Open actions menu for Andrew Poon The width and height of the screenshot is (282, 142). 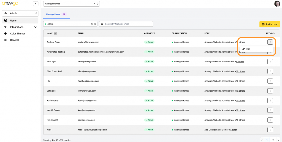click(x=270, y=42)
